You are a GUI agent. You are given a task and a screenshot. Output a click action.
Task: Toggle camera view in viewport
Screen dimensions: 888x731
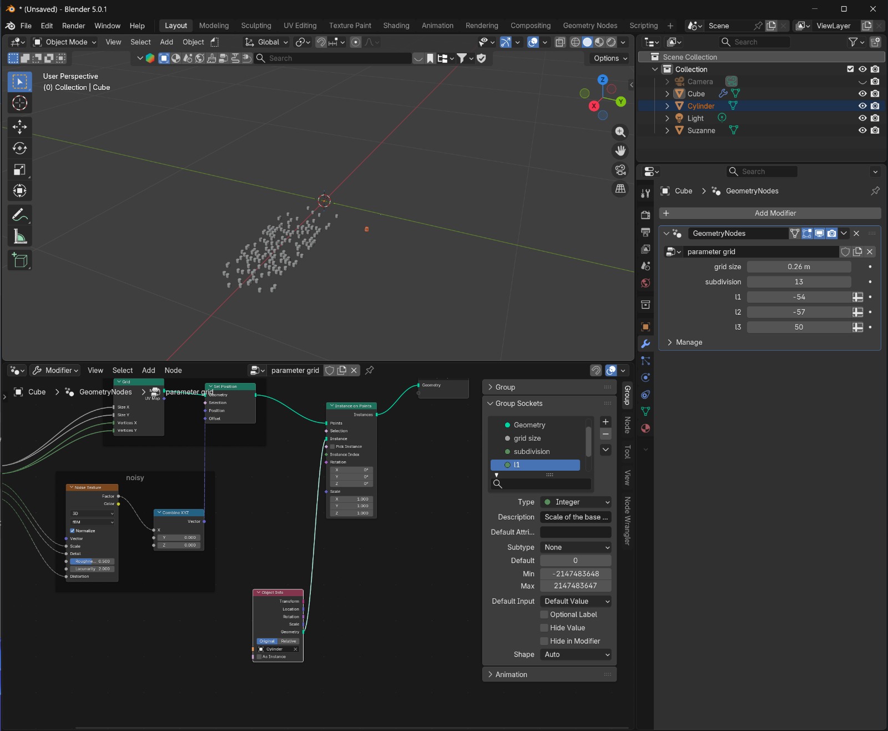[x=620, y=170]
